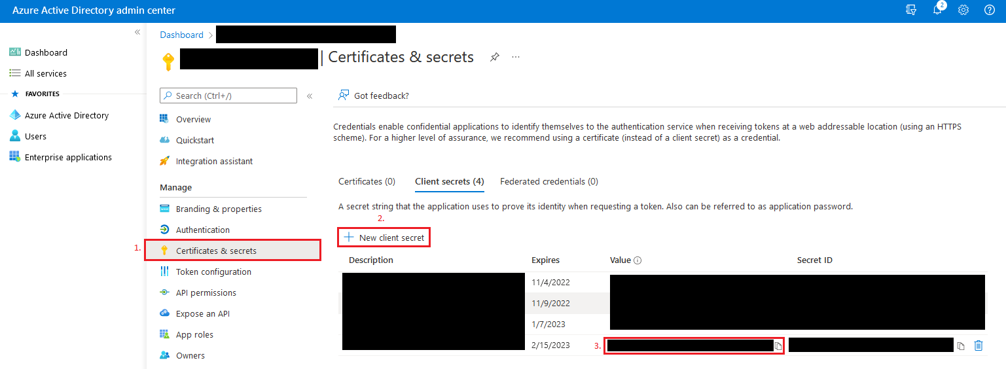Copy the client secret value

click(x=778, y=346)
